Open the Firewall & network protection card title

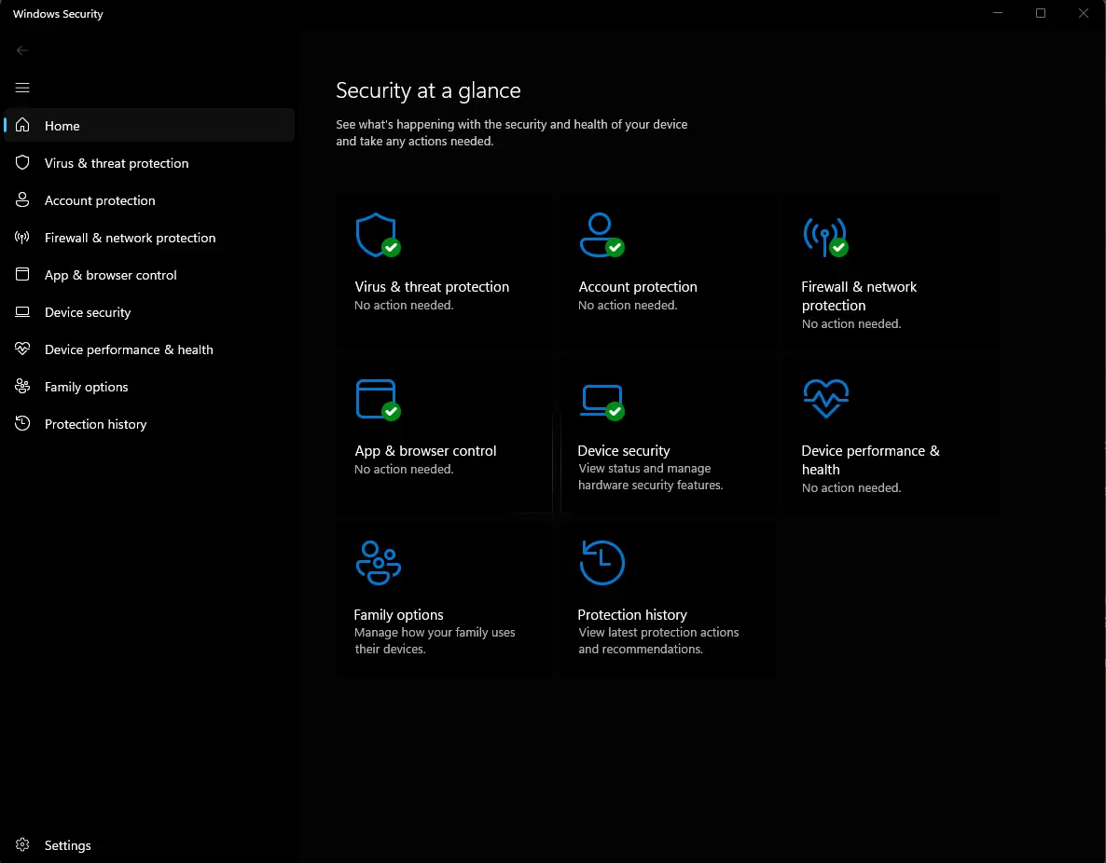click(859, 295)
